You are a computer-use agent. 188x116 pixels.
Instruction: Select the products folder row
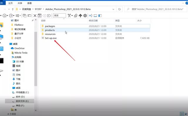tap(95, 30)
